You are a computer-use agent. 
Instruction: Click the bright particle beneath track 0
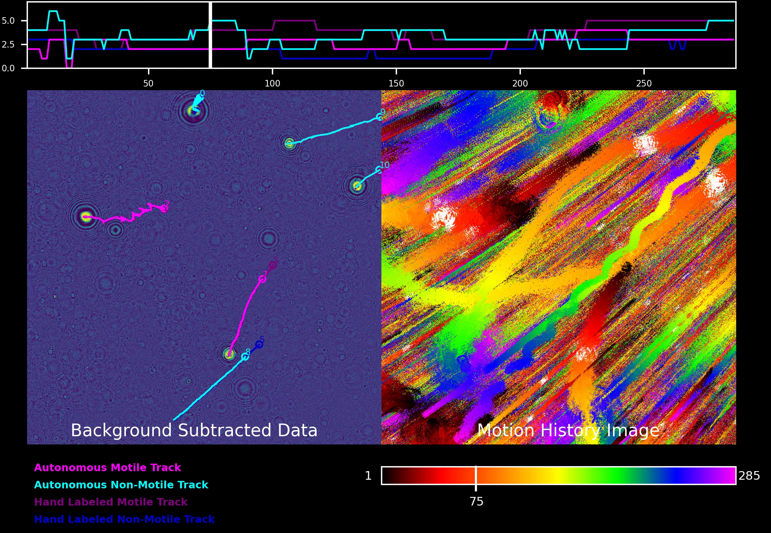pos(193,110)
